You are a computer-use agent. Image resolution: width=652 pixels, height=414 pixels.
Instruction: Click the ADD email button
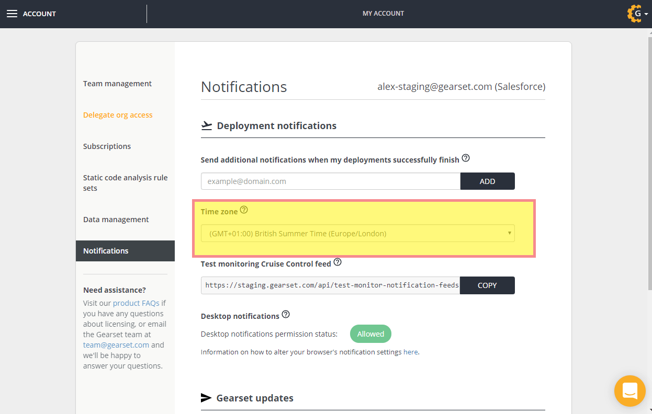point(487,181)
